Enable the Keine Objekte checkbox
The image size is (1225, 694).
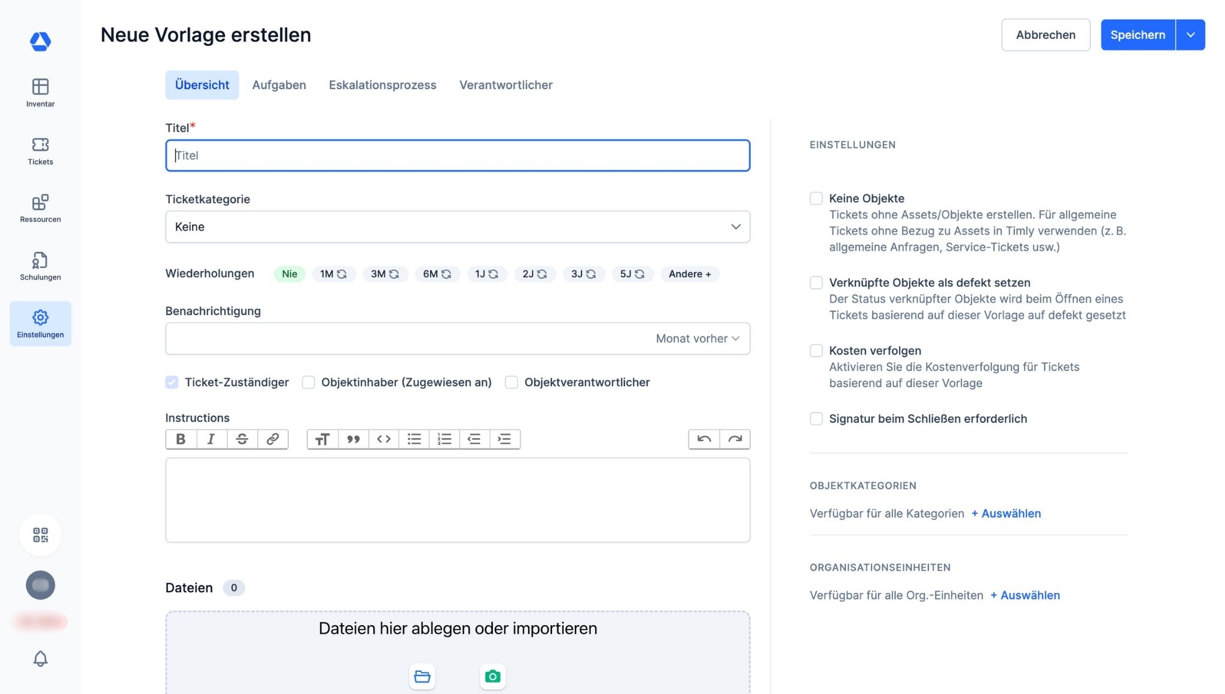click(x=816, y=199)
